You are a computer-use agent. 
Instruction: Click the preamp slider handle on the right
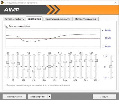pyautogui.click(x=111, y=67)
